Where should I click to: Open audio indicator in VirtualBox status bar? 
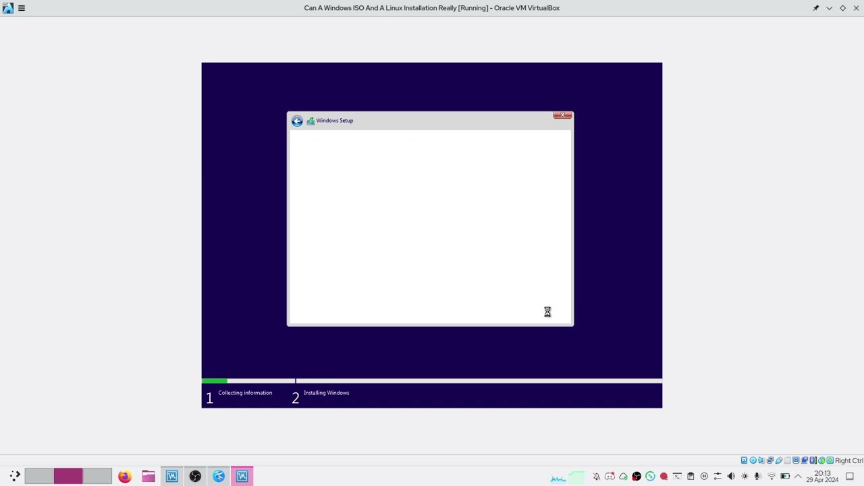pyautogui.click(x=761, y=460)
